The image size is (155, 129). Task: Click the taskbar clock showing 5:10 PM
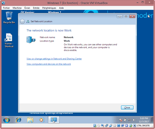(x=144, y=120)
